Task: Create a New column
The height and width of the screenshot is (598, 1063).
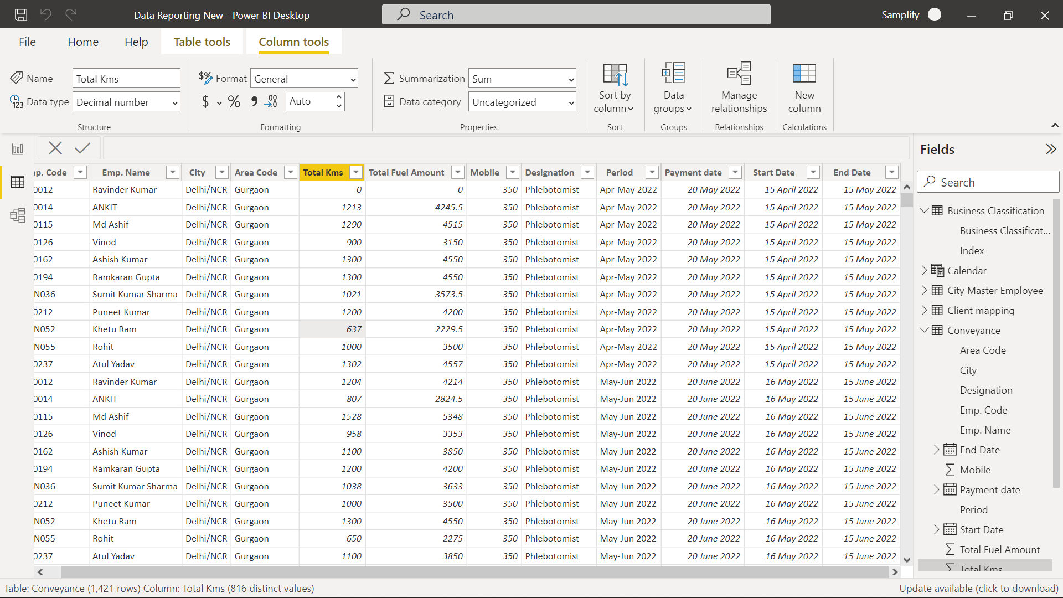Action: [804, 87]
